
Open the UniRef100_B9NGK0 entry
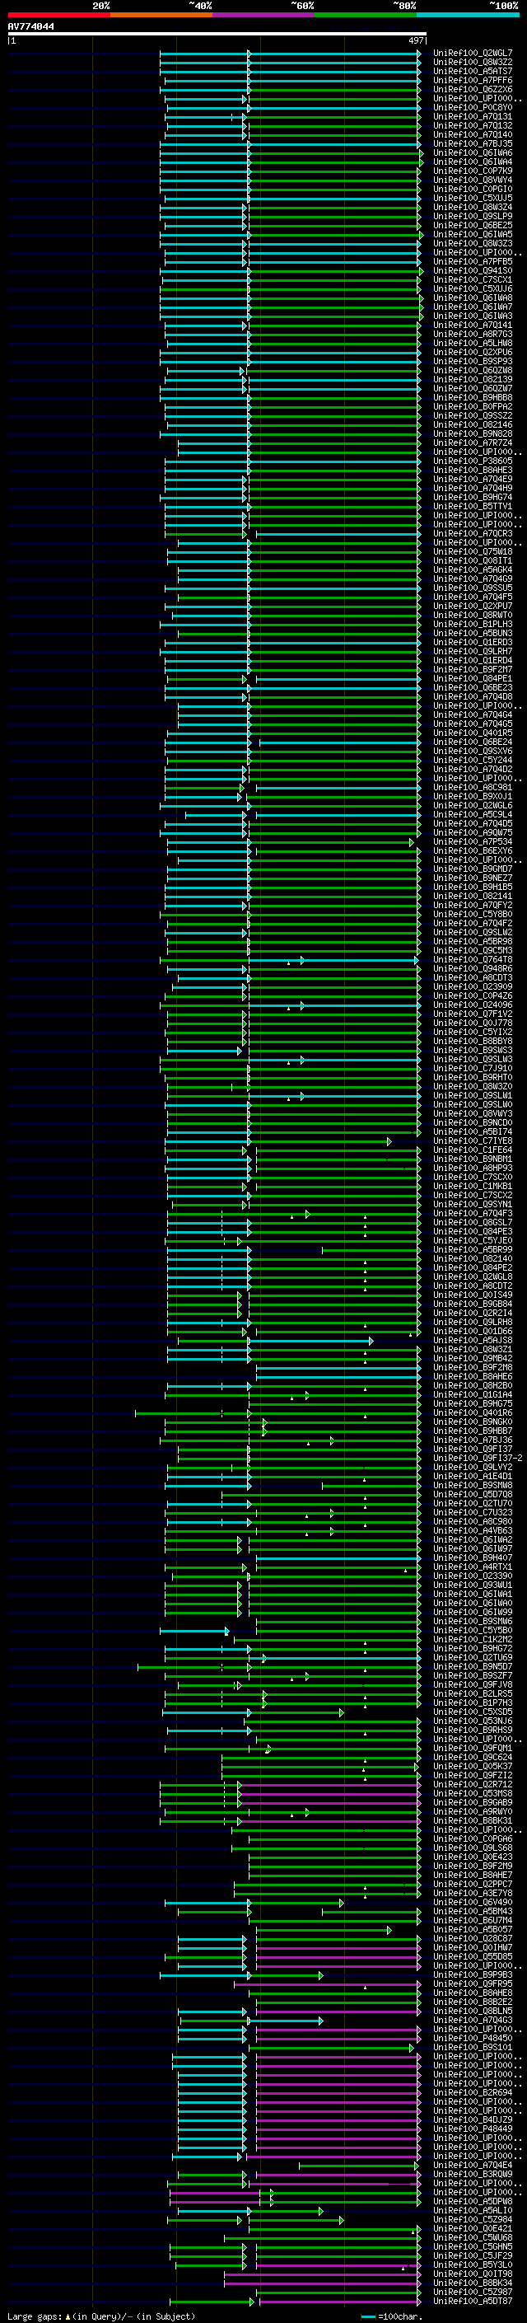[472, 1422]
